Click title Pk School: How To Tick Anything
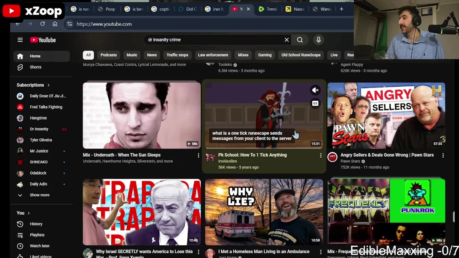This screenshot has height=258, width=459. [252, 155]
